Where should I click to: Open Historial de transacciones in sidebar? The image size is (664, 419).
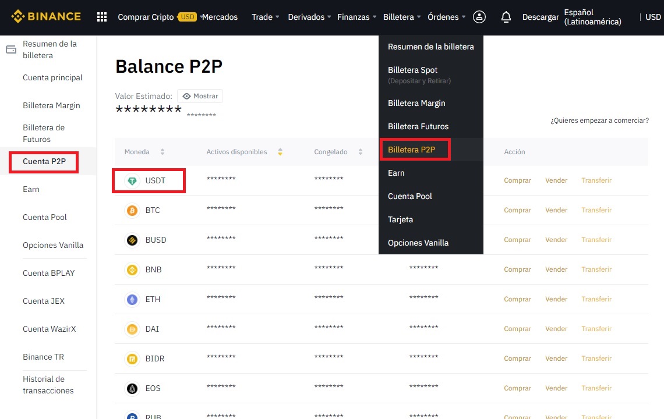(x=48, y=385)
